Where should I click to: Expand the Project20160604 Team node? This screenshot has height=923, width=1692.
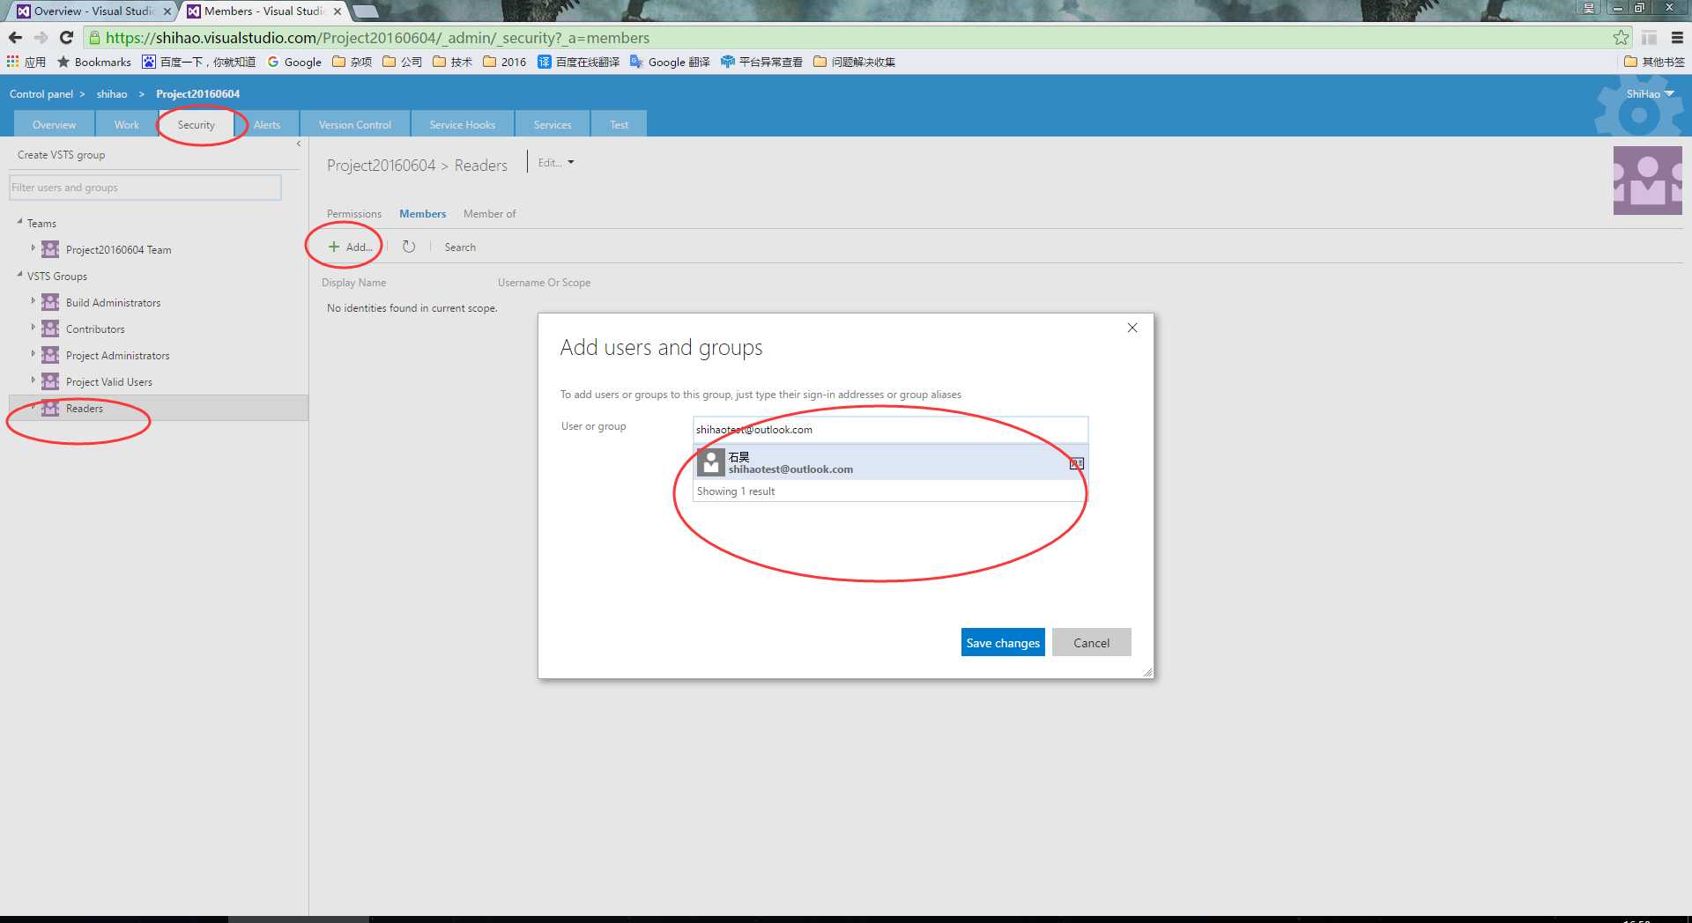coord(33,248)
